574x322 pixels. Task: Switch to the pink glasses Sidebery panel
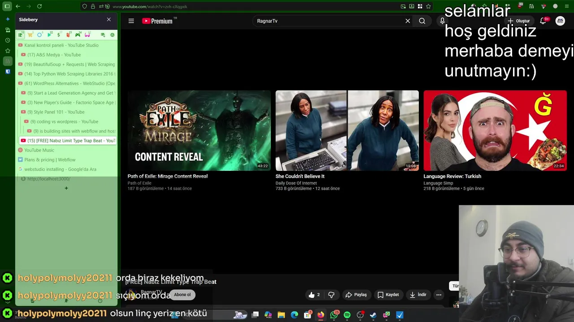[87, 34]
